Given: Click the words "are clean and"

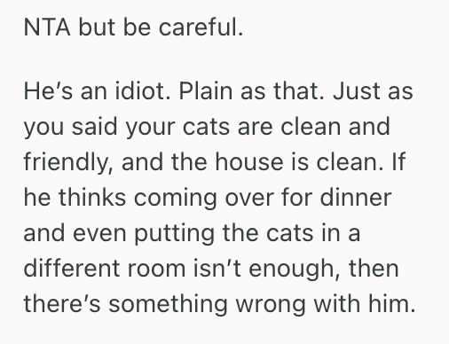Looking at the screenshot, I should point(313,127).
